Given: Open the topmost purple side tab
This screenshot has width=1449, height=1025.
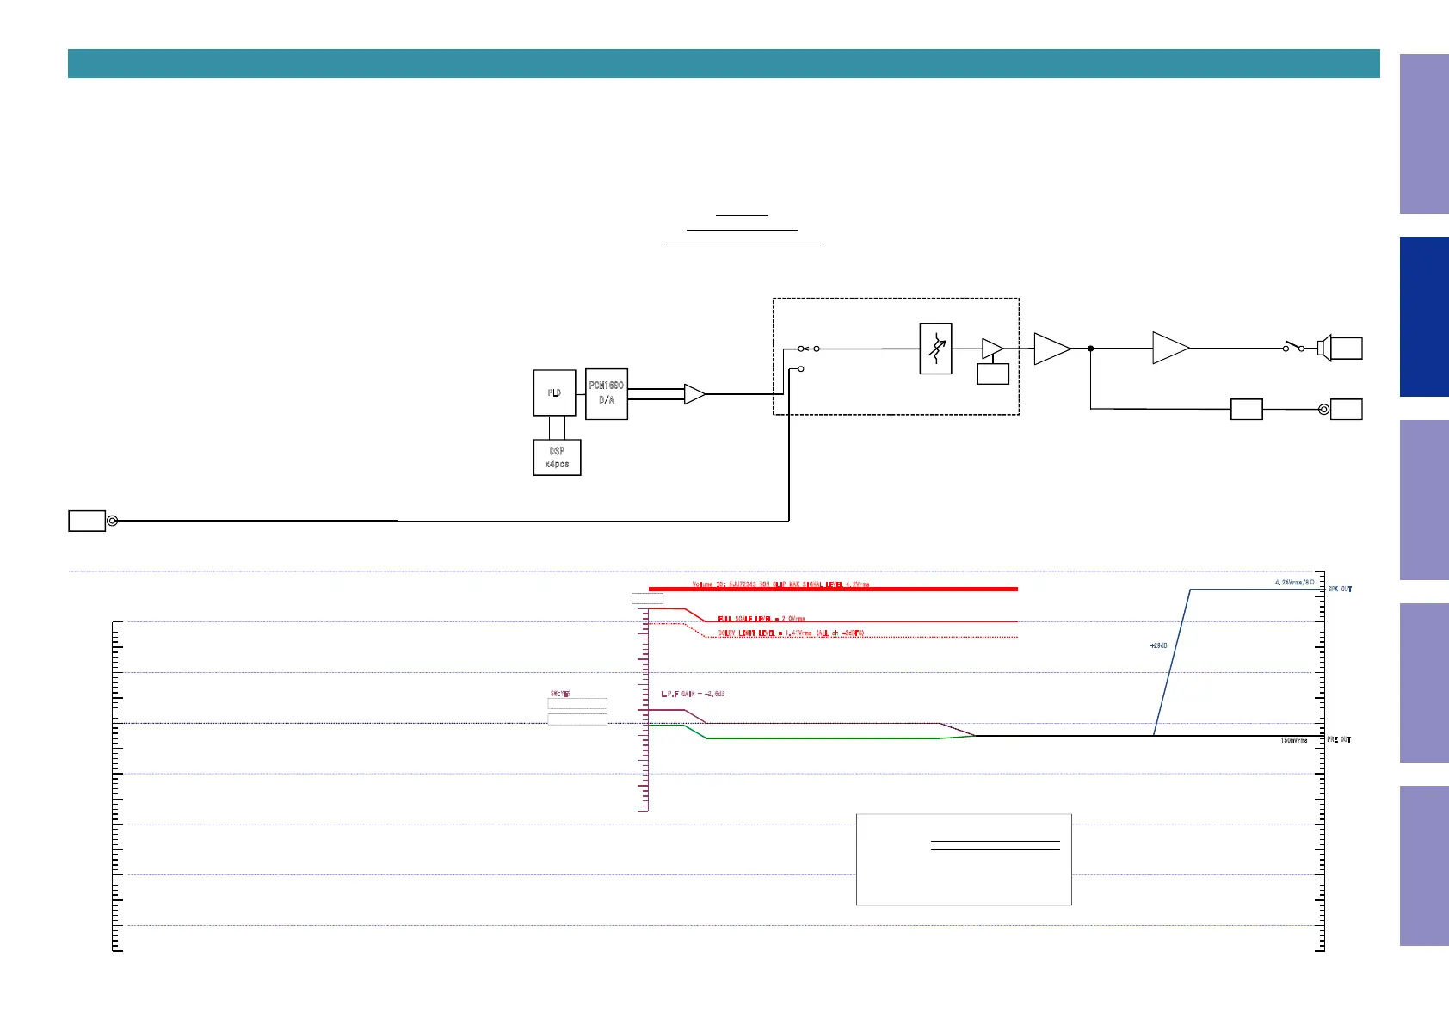Looking at the screenshot, I should tap(1424, 134).
